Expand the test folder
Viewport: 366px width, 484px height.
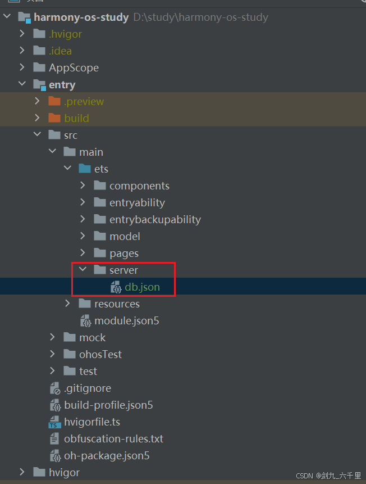point(52,370)
